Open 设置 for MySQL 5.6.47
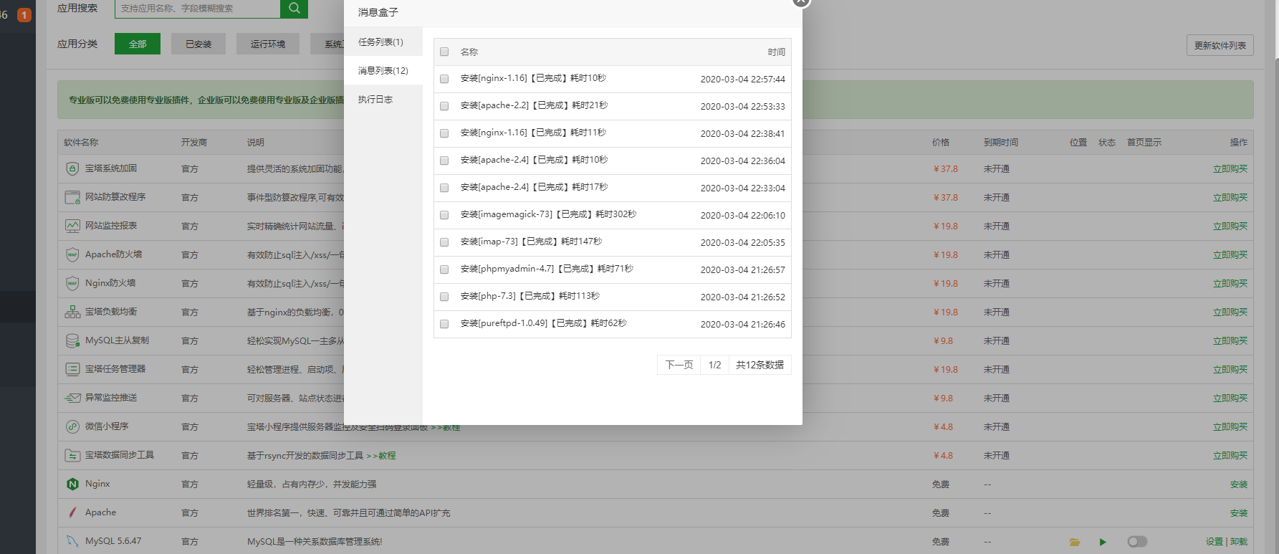Screen dimensions: 1279x554 pos(1215,542)
